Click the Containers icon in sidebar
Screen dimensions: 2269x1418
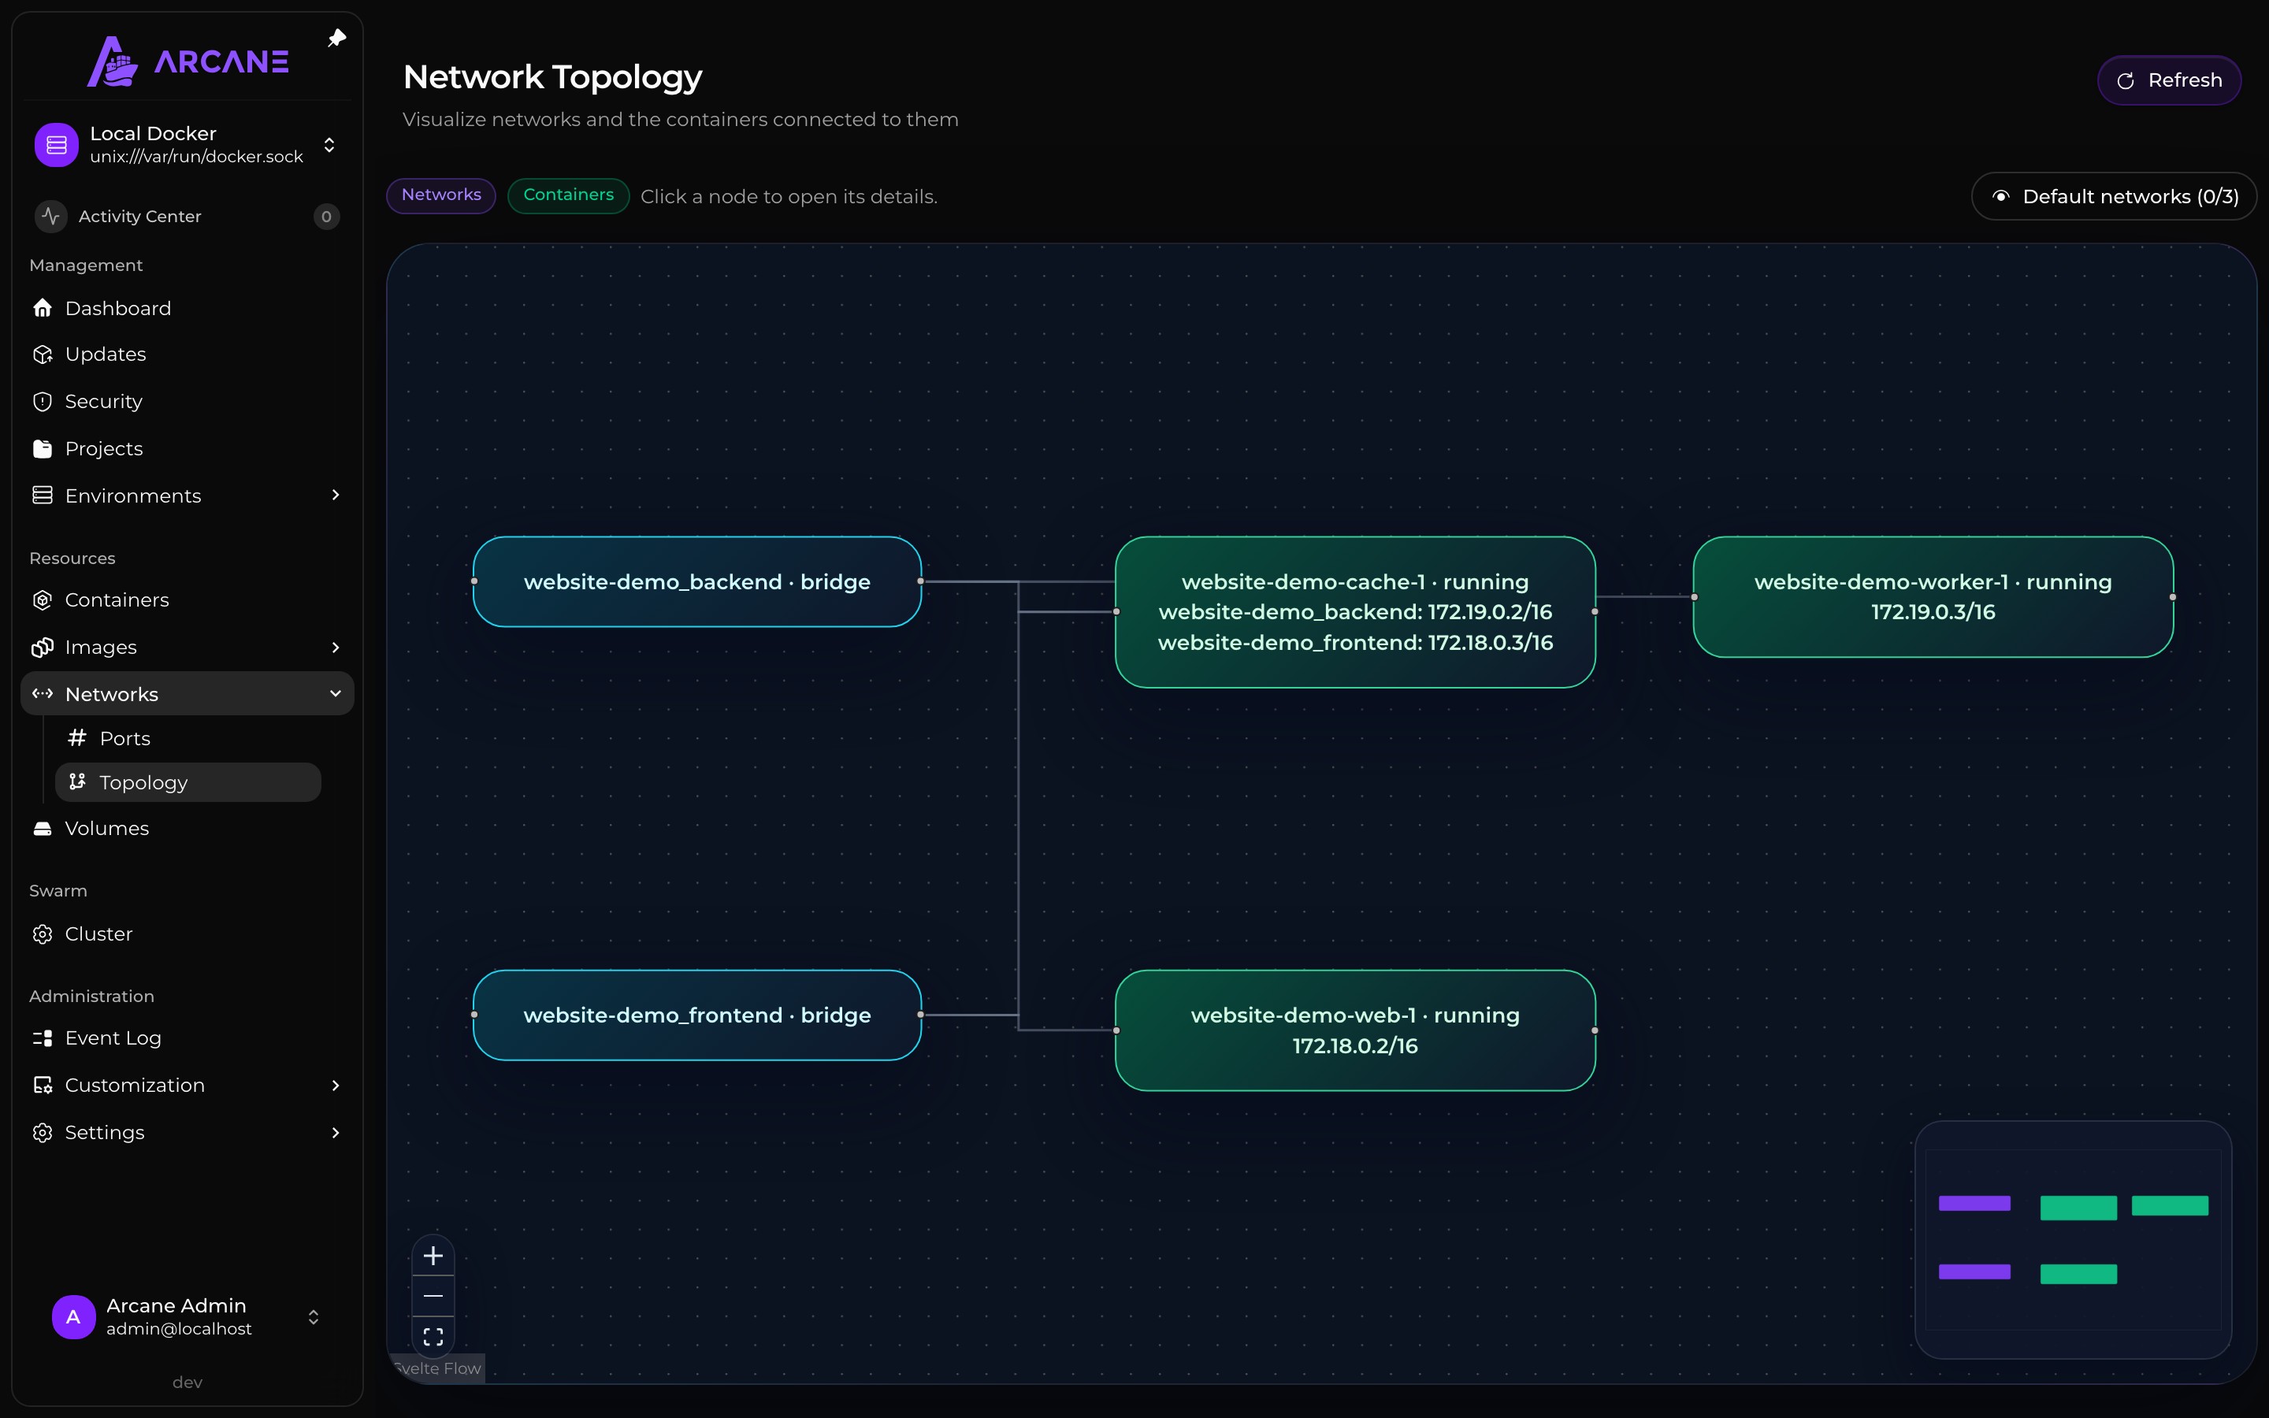click(43, 600)
